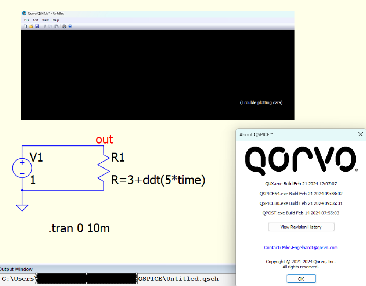Screen dimensions: 366x286
Task: Click the blue Help question-mark icon
Action: coord(70,26)
